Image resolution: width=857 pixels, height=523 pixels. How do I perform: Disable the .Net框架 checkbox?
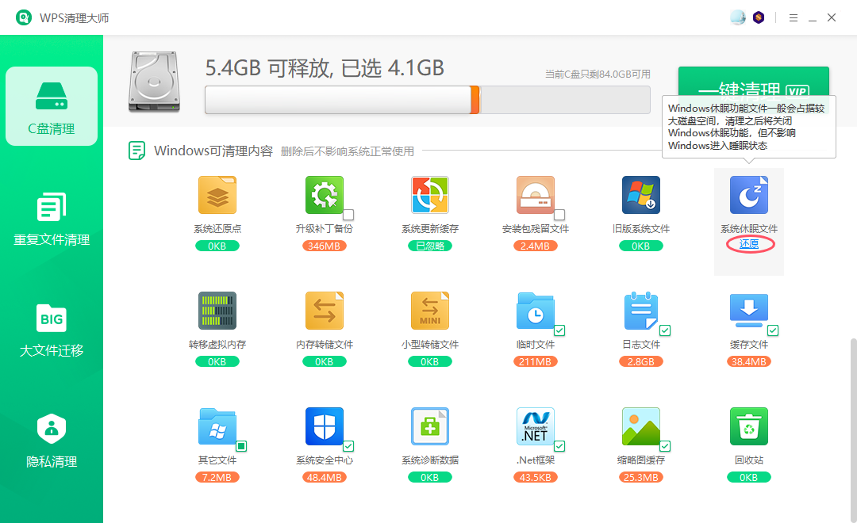click(x=559, y=446)
